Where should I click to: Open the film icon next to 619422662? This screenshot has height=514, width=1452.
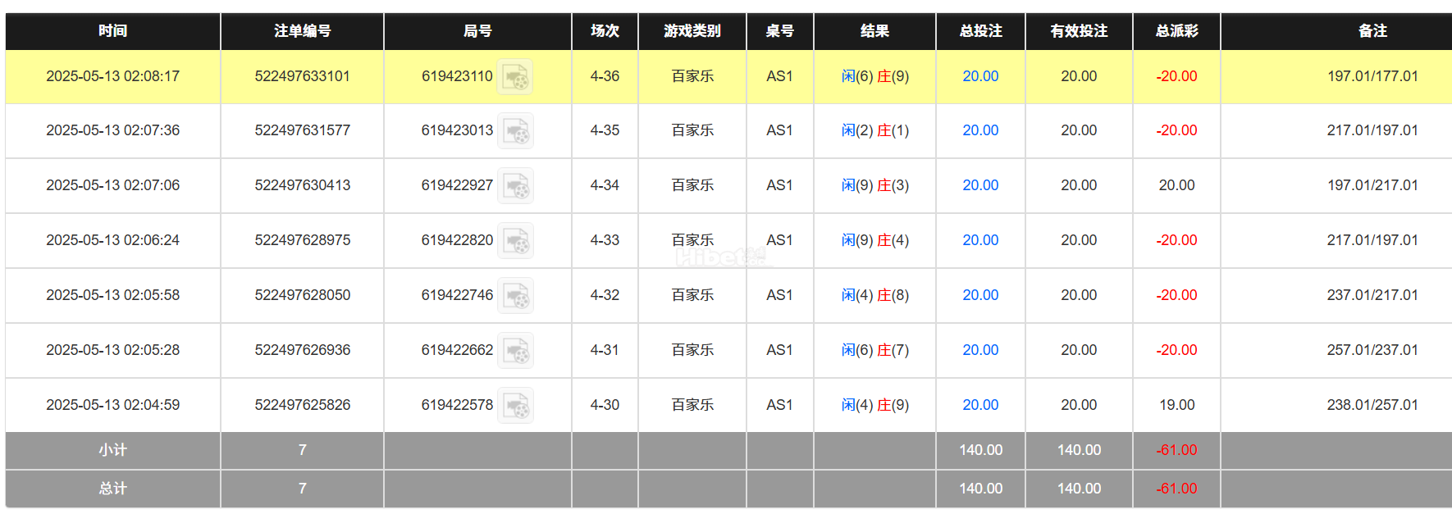(515, 350)
